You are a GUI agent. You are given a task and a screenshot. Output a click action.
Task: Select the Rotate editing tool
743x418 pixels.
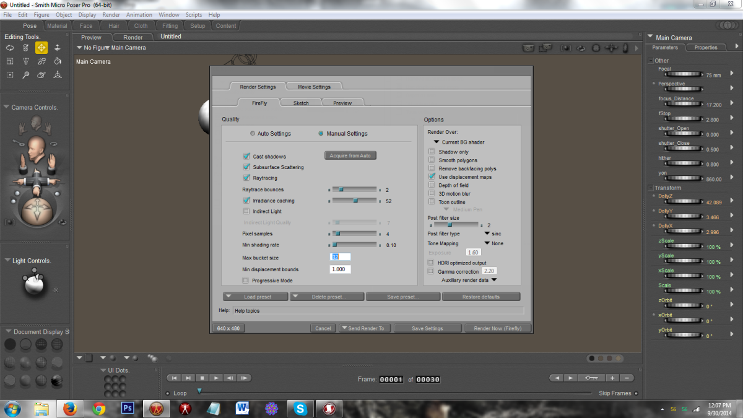10,48
